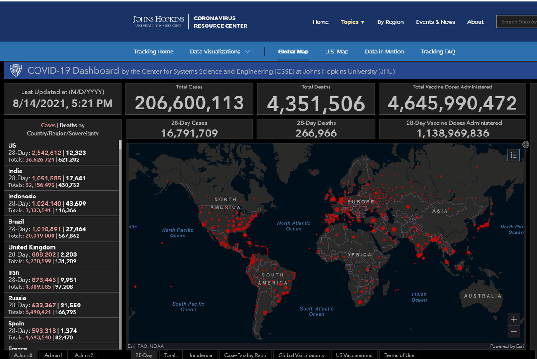Expand the Data Visualizations dropdown

[220, 52]
